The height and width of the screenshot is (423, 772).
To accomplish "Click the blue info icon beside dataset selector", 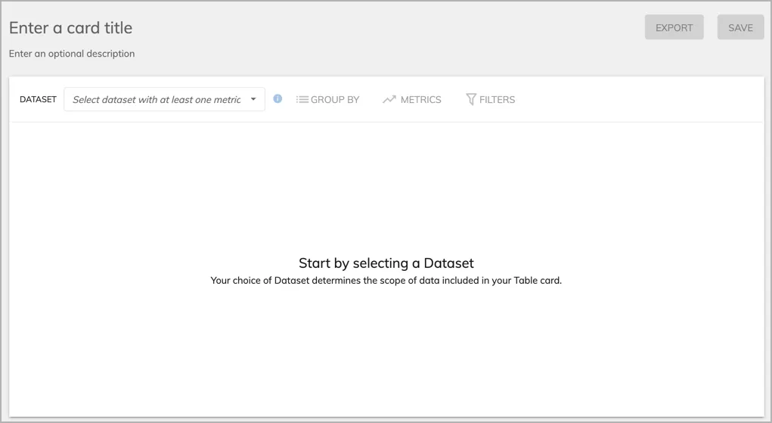I will tap(277, 98).
